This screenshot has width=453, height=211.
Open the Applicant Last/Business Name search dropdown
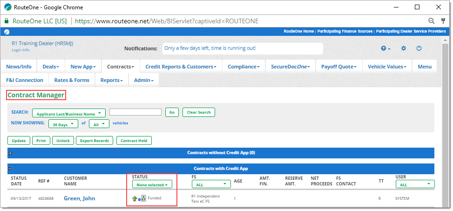click(x=69, y=114)
